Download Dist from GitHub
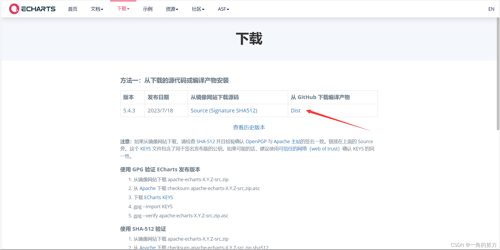Screen dimensions: 500x250 coord(295,110)
